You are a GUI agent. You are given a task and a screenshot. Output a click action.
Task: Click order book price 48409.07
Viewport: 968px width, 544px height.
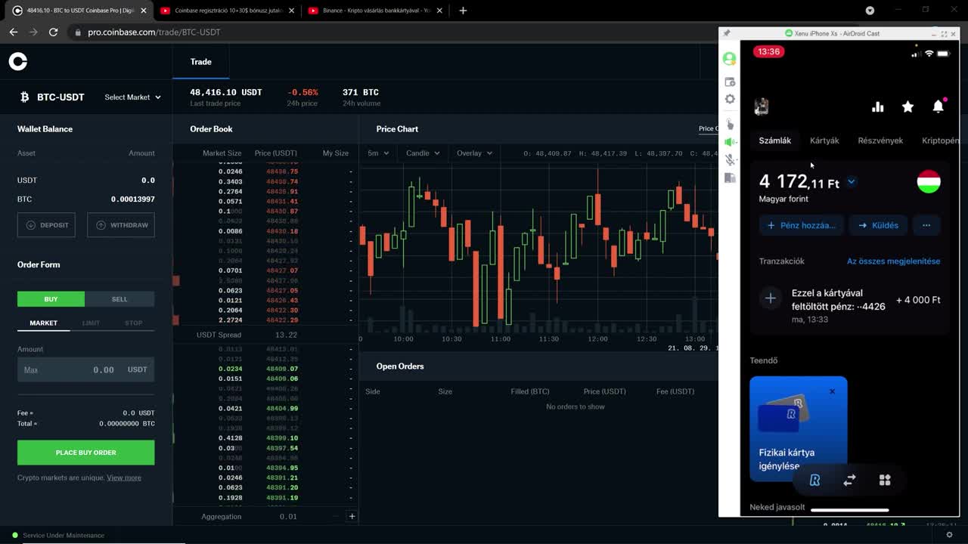[282, 369]
